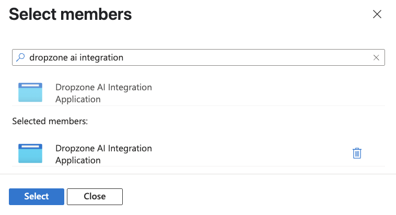Pick Dropzone AI Integration from search results

[103, 87]
